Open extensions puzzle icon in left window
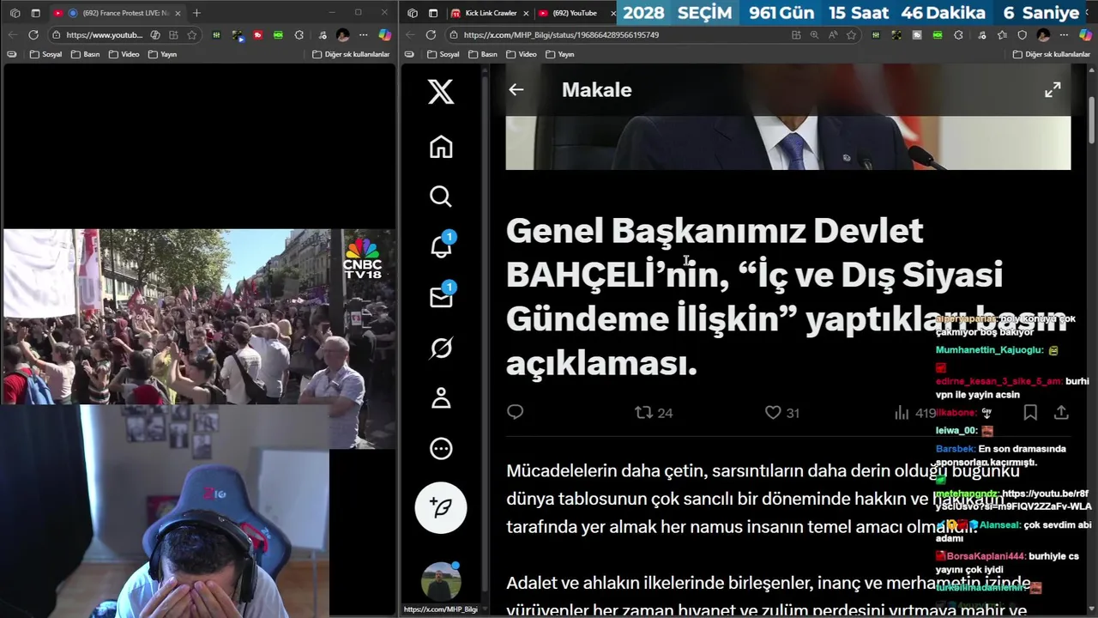Screen dimensions: 1098x618 point(299,35)
